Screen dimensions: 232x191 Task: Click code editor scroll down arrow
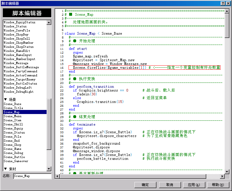(227, 171)
